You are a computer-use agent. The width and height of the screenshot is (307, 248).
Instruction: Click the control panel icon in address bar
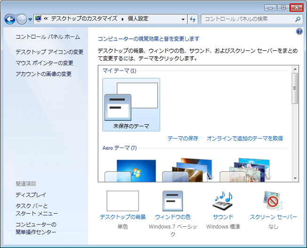[38, 19]
